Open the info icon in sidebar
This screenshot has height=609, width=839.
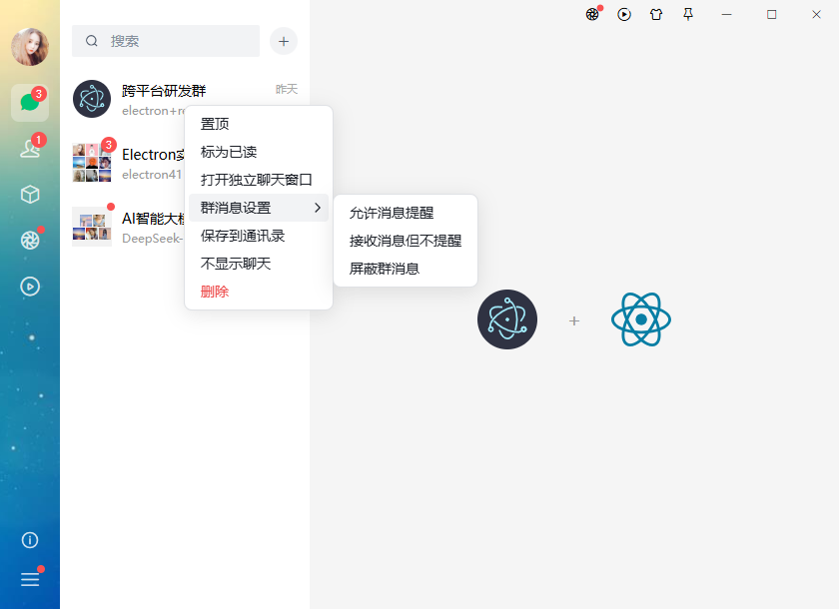(30, 540)
